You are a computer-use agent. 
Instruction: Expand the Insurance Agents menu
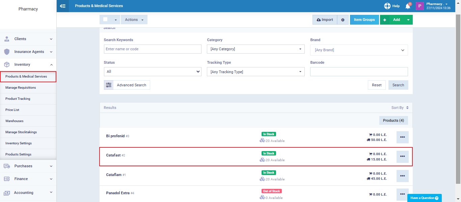click(51, 52)
